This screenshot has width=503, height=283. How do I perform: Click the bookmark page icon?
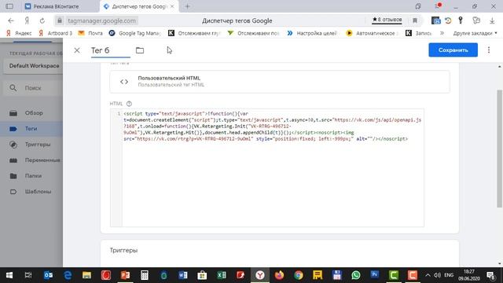click(x=415, y=20)
